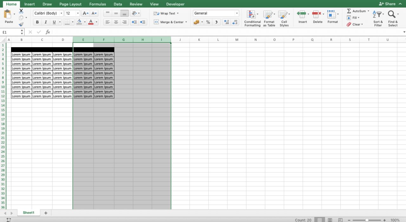The image size is (406, 222).
Task: Click the red Font Color A
Action: pyautogui.click(x=91, y=22)
